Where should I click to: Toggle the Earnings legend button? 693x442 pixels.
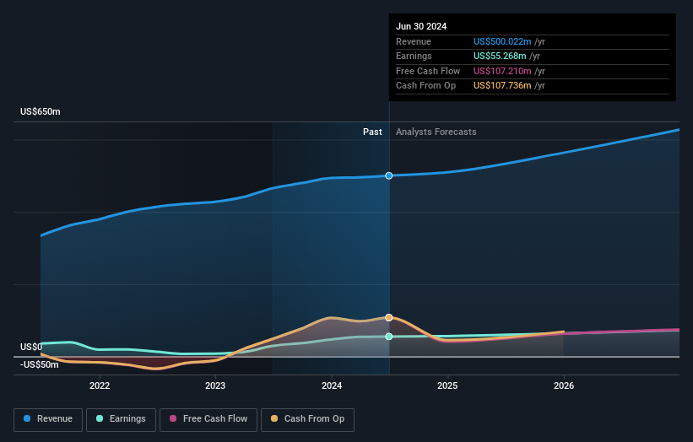[x=121, y=419]
